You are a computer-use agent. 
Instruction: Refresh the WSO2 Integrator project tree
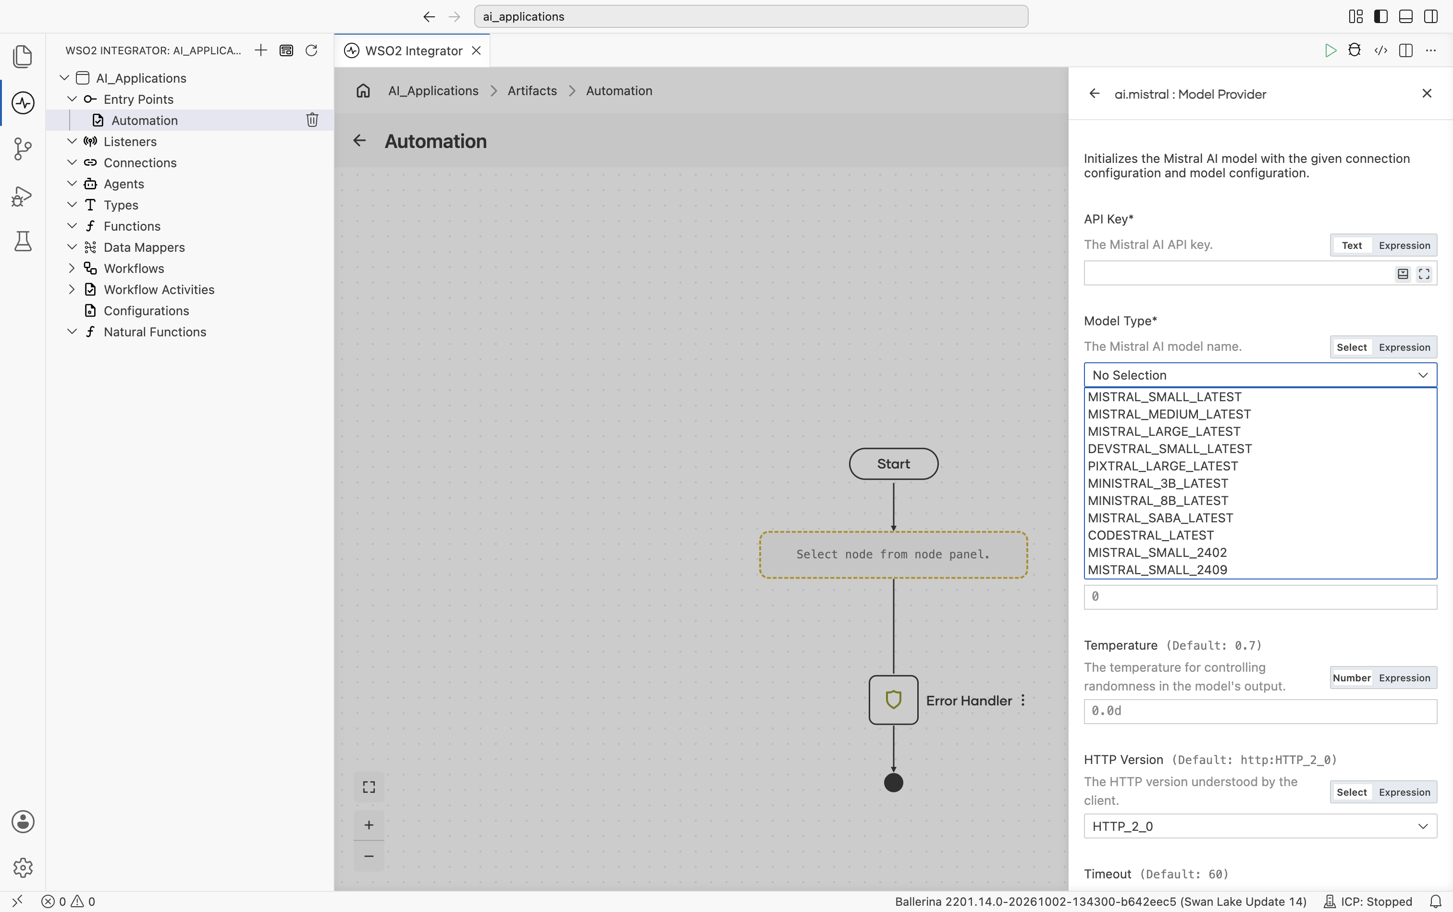click(x=311, y=50)
